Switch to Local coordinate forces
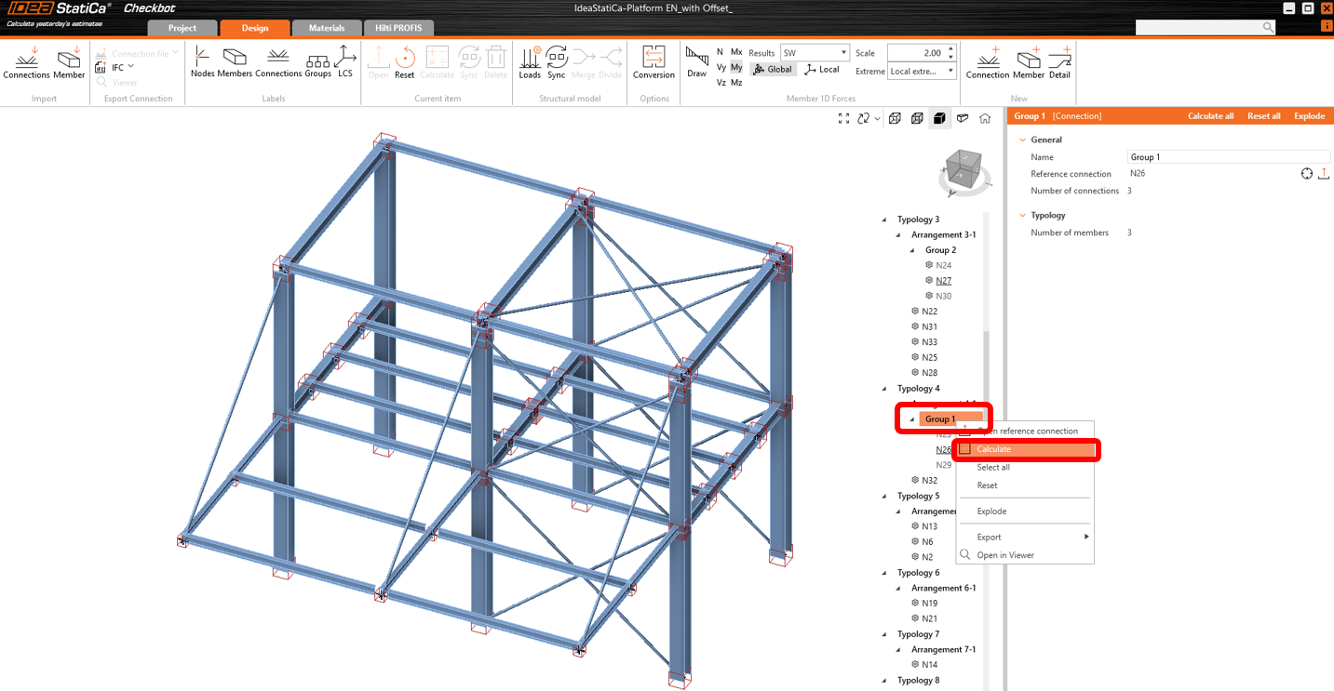The height and width of the screenshot is (691, 1334). pyautogui.click(x=822, y=70)
